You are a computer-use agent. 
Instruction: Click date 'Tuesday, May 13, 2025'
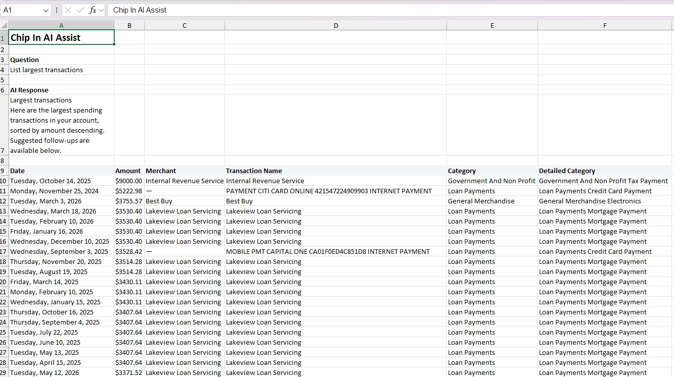point(61,352)
